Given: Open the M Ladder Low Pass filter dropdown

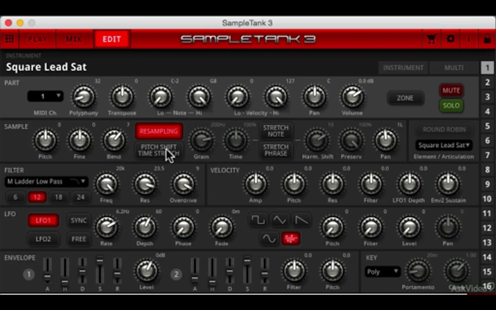Looking at the screenshot, I should 46,182.
